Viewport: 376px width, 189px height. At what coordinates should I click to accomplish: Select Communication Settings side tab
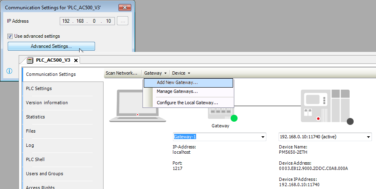pyautogui.click(x=63, y=75)
